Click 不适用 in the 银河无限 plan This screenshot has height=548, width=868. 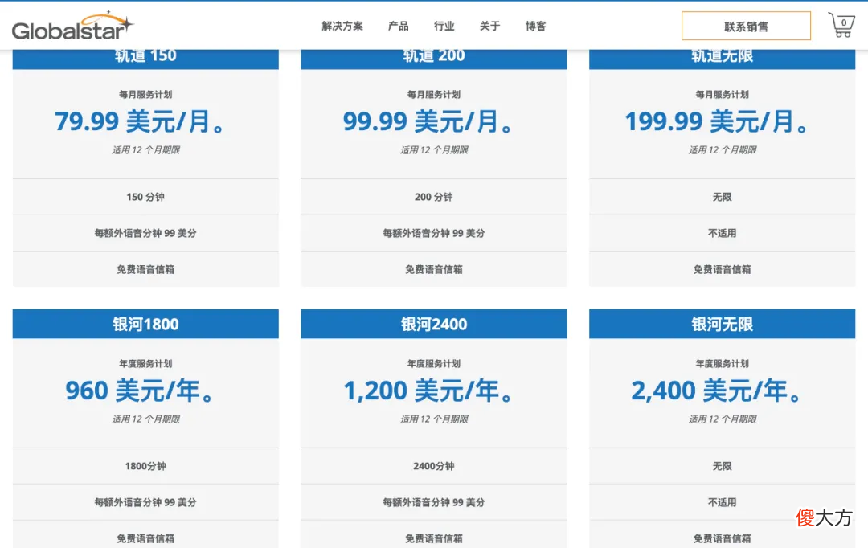click(723, 502)
